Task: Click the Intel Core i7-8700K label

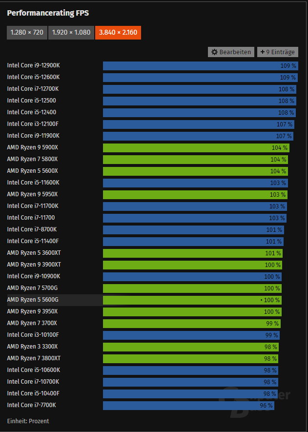Action: point(32,229)
